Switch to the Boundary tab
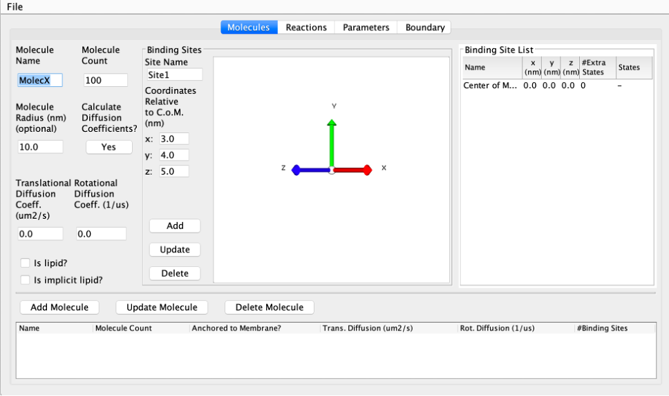Viewport: 669px width, 396px height. click(x=424, y=28)
